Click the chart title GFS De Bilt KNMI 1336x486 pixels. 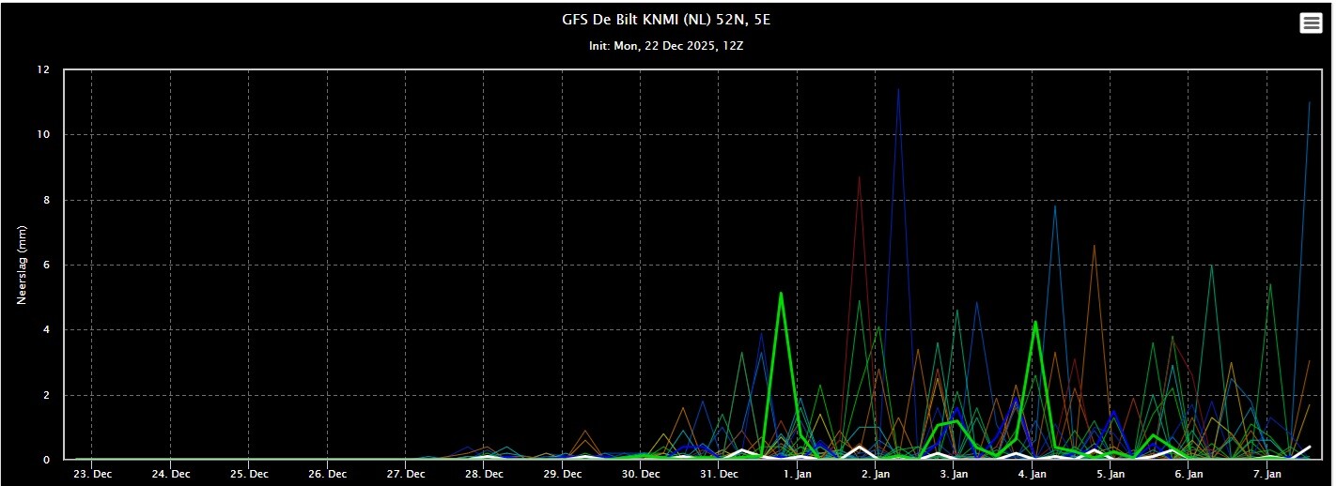666,21
